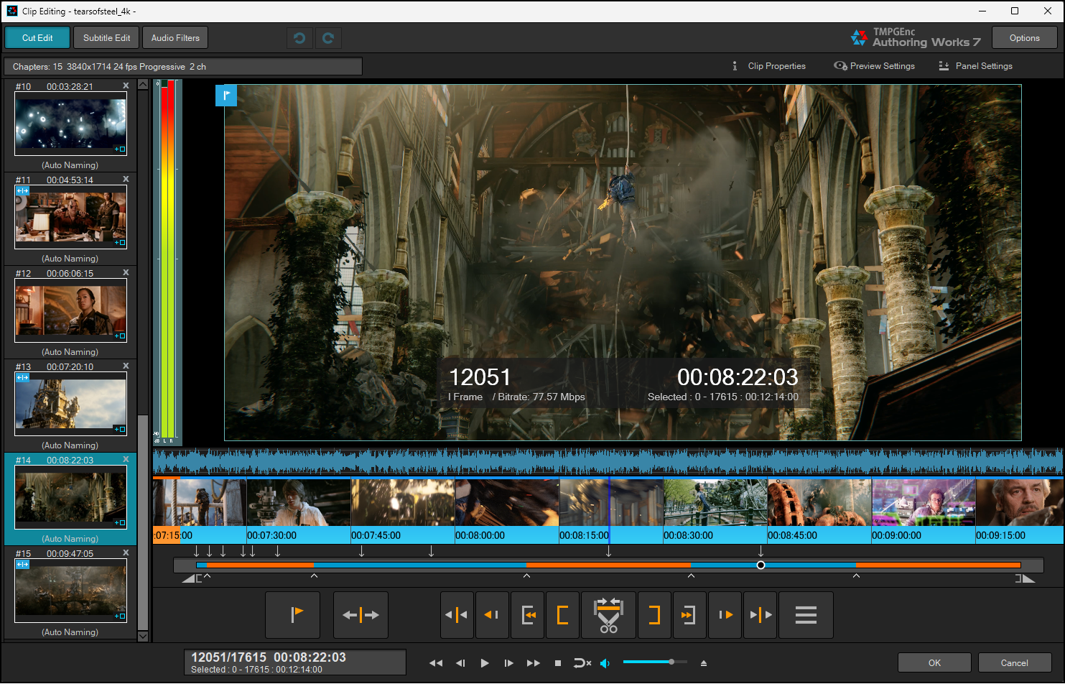Click the undo arrow in the toolbar
This screenshot has height=684, width=1065.
[x=299, y=38]
